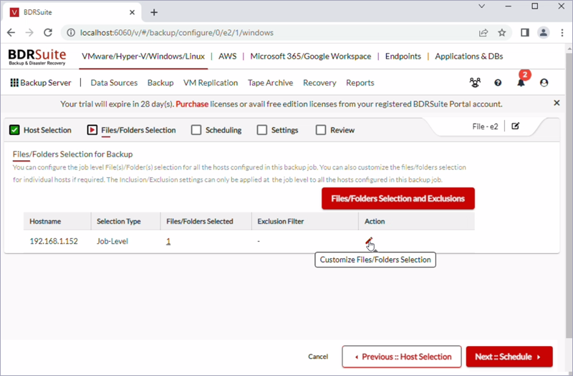Click the Host Selection step checkbox
Image resolution: width=573 pixels, height=376 pixels.
14,130
